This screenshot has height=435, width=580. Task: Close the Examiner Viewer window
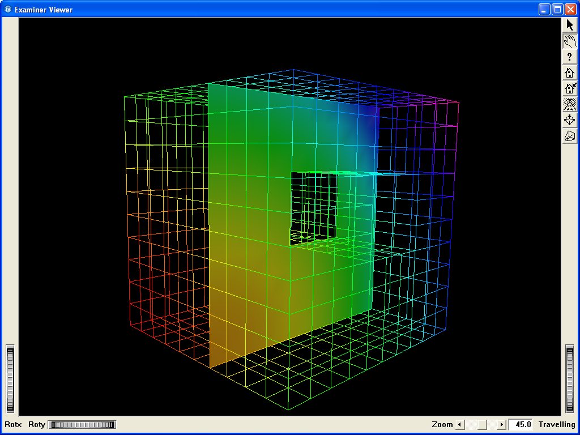pos(570,10)
